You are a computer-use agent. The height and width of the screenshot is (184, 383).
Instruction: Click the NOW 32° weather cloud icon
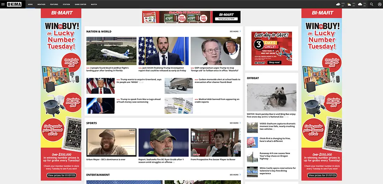click(338, 4)
